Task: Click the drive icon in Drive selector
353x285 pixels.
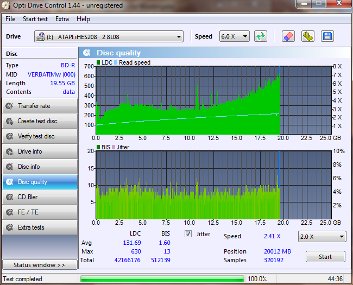Action: coord(41,36)
